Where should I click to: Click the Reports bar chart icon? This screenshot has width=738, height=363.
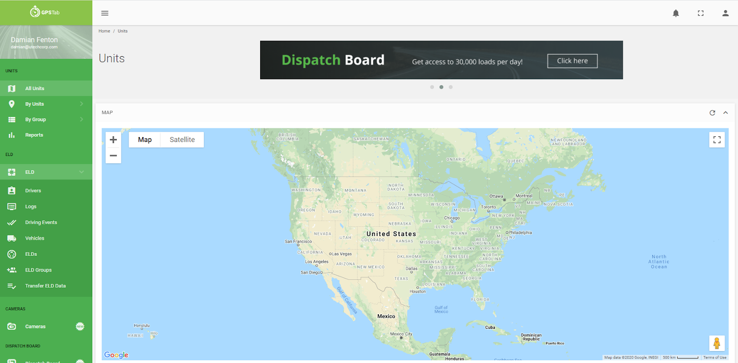coord(12,135)
